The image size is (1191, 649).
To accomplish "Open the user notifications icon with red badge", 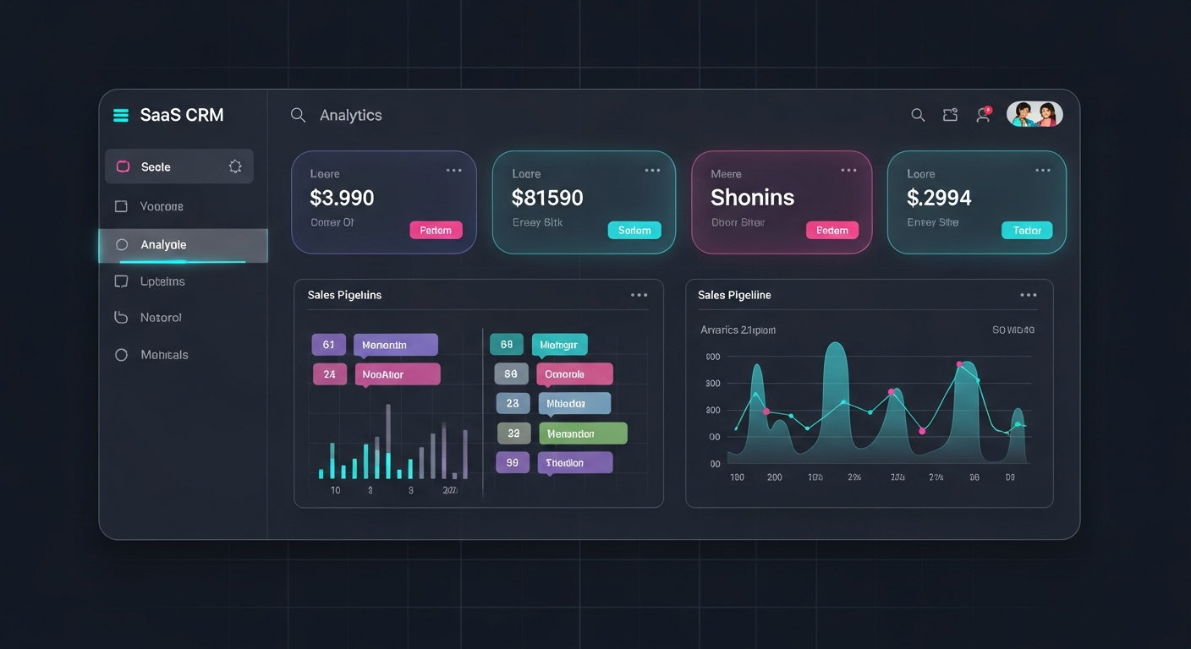I will (x=983, y=115).
